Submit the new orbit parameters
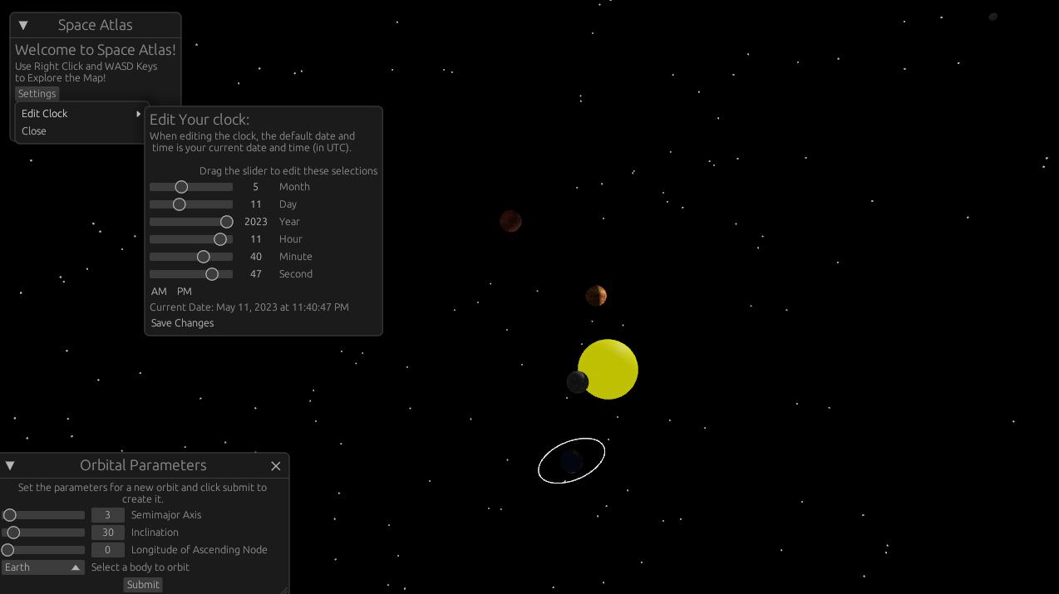1059x594 pixels. (143, 585)
